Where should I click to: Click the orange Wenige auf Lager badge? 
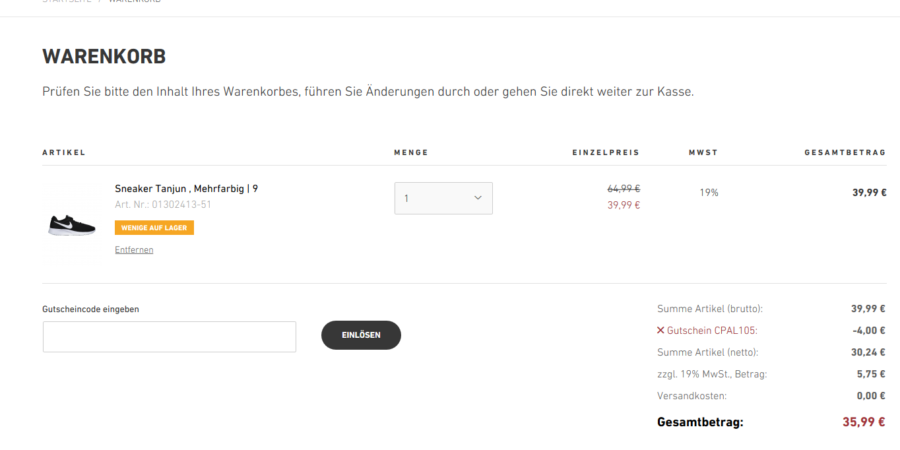click(154, 228)
